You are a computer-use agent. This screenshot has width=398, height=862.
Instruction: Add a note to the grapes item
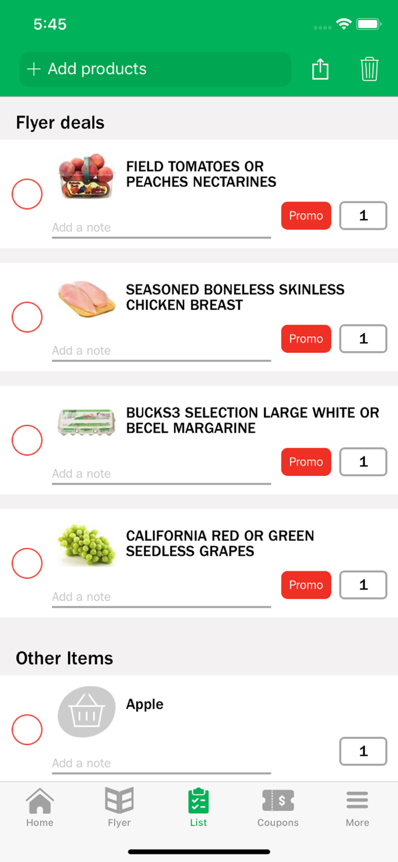click(x=161, y=597)
